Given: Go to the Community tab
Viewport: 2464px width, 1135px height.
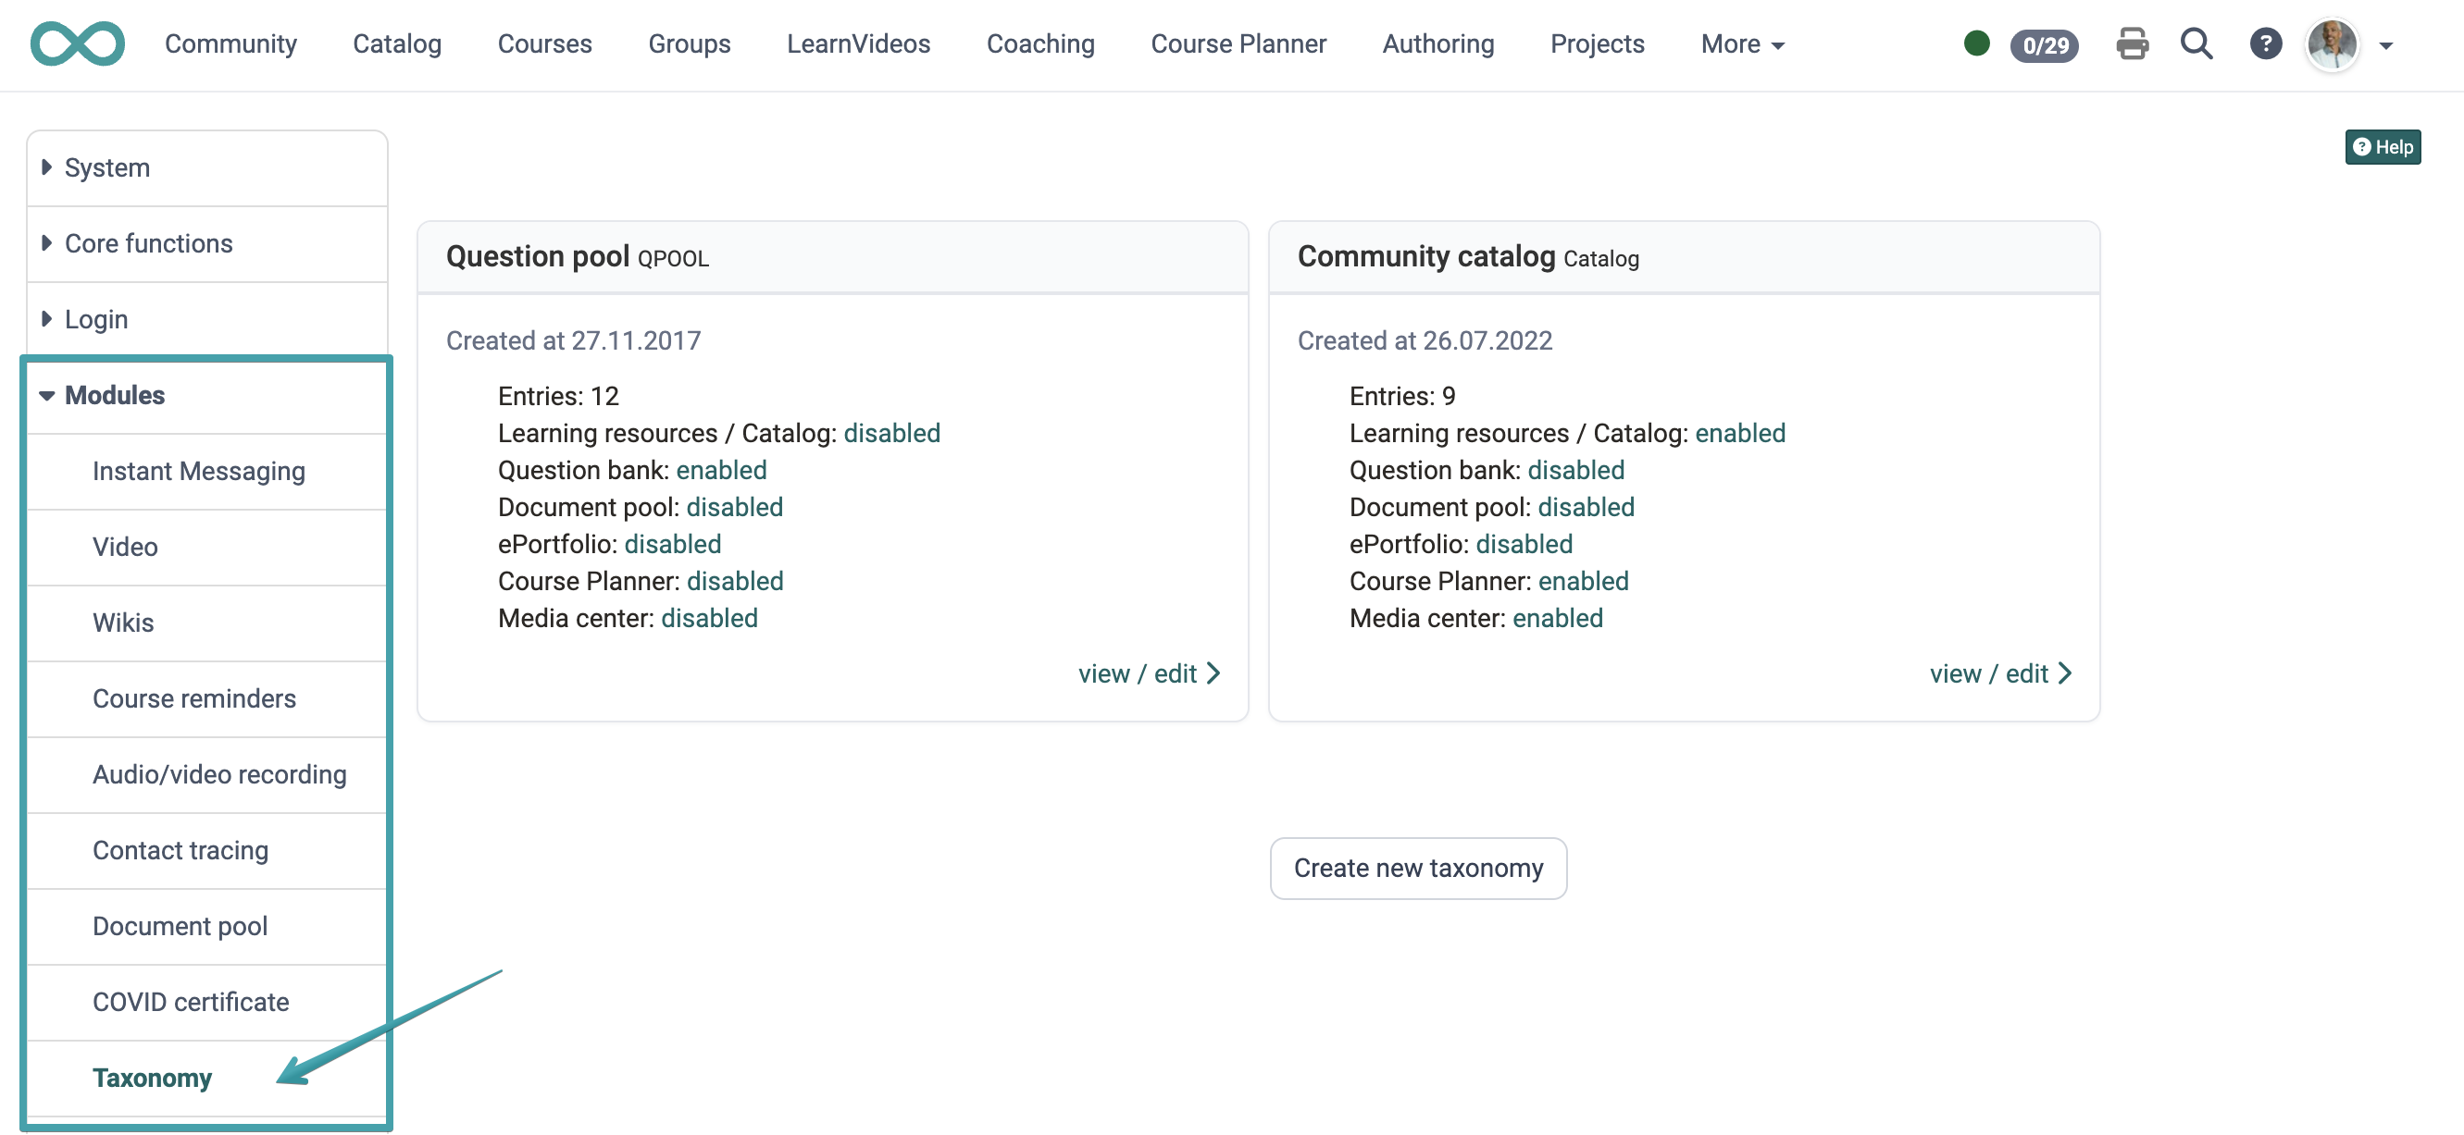Looking at the screenshot, I should tap(230, 44).
